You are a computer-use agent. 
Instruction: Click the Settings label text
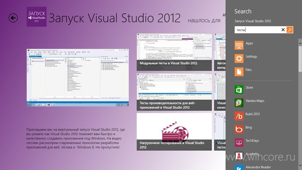coord(251,57)
